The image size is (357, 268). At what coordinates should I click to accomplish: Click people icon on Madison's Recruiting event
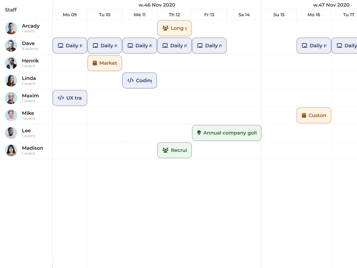[165, 150]
